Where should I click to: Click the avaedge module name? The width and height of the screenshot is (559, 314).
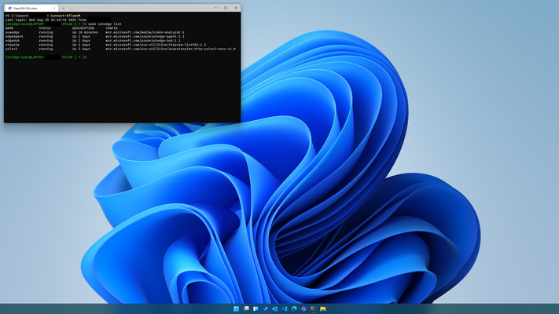(x=13, y=32)
